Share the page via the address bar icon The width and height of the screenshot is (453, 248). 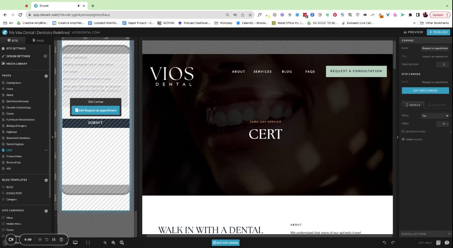point(242,15)
